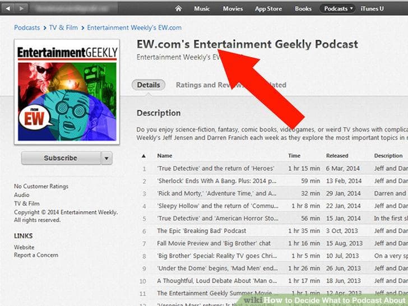Open the Website link under Links
The width and height of the screenshot is (408, 306).
[x=24, y=247]
